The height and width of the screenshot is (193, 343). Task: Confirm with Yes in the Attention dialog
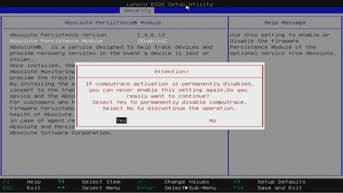point(121,121)
